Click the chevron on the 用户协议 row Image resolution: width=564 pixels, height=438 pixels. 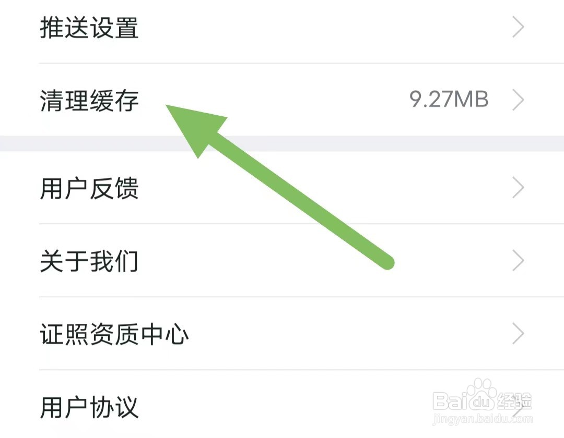click(x=518, y=407)
